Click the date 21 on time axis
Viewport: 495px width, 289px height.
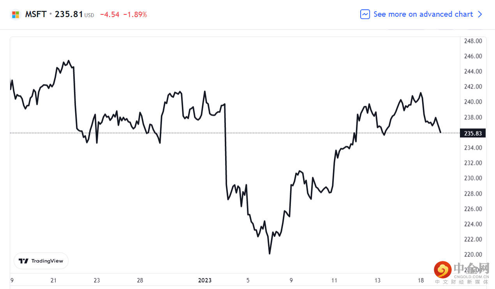(x=54, y=280)
